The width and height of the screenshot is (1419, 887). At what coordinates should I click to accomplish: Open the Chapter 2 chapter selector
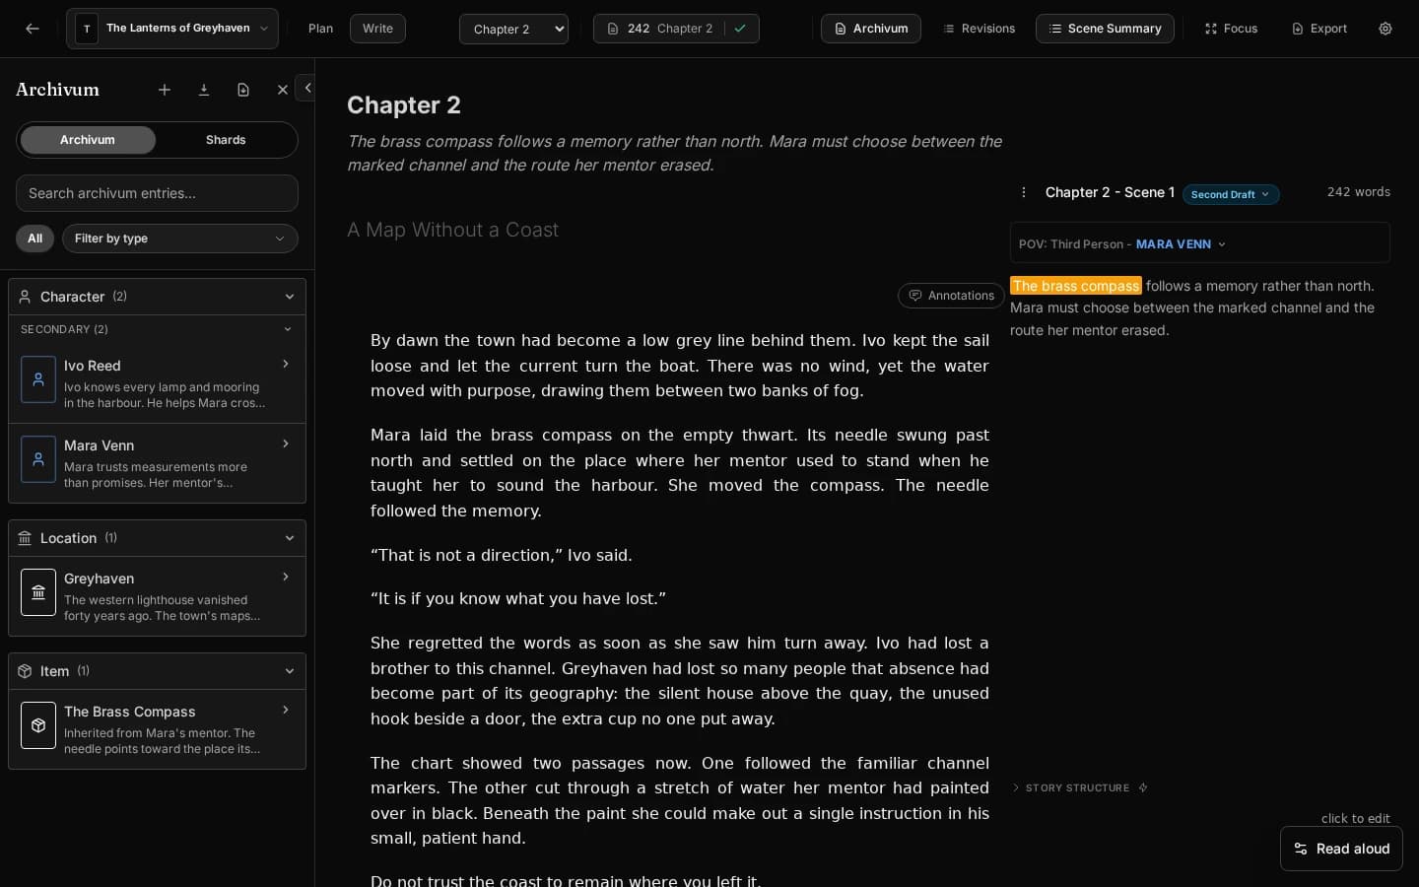pos(513,29)
